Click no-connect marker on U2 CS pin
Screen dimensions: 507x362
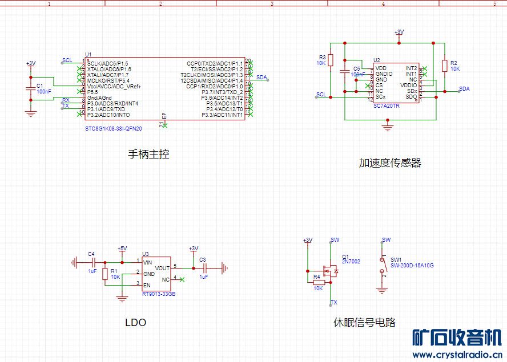coord(368,86)
